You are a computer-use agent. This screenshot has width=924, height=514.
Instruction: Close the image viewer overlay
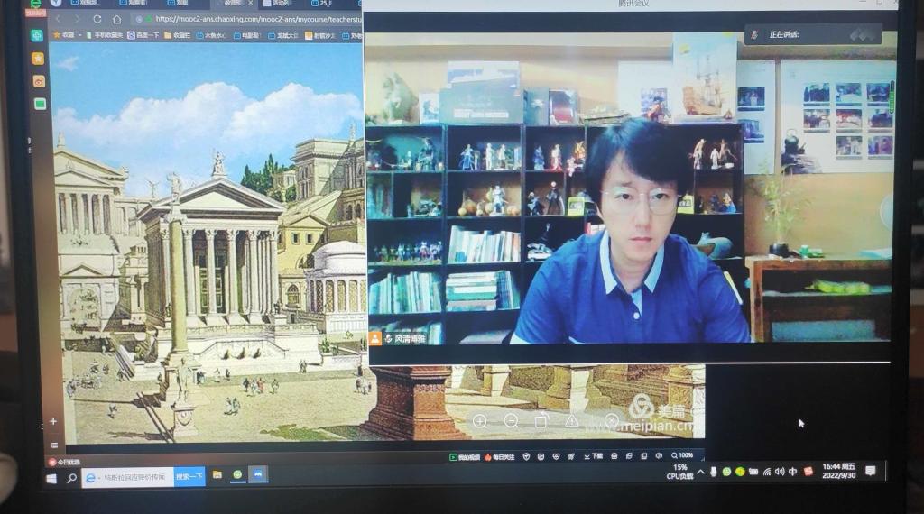pyautogui.click(x=612, y=420)
